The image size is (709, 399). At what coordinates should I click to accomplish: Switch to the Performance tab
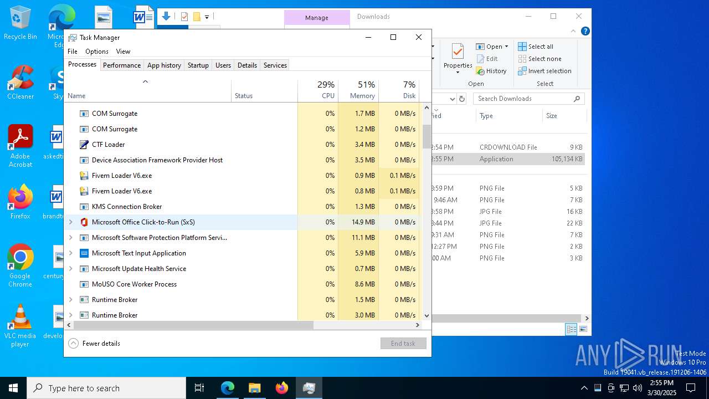click(x=122, y=65)
